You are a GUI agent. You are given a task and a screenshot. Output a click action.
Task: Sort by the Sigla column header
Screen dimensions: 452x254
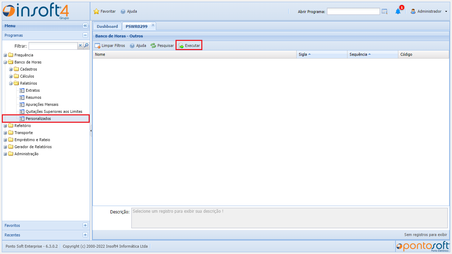click(303, 54)
